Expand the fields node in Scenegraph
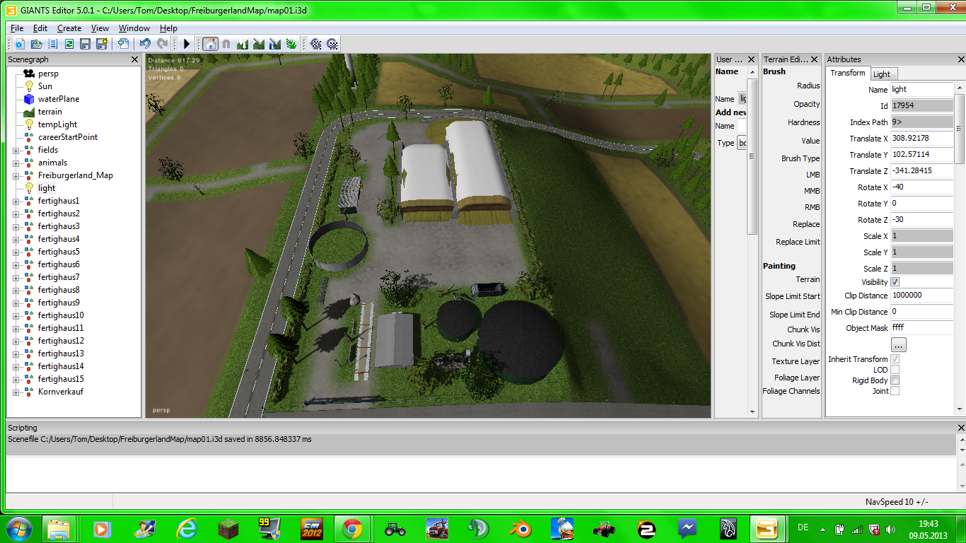The image size is (966, 543). (16, 150)
